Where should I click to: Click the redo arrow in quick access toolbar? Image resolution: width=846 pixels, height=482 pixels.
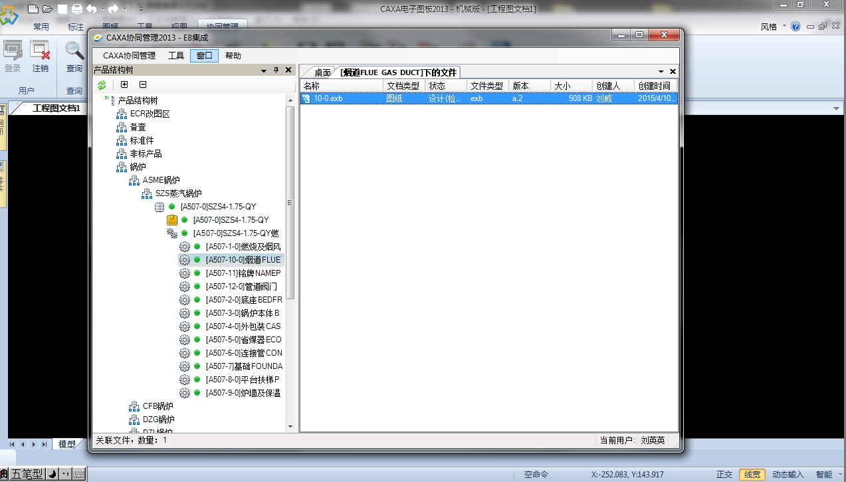coord(113,9)
